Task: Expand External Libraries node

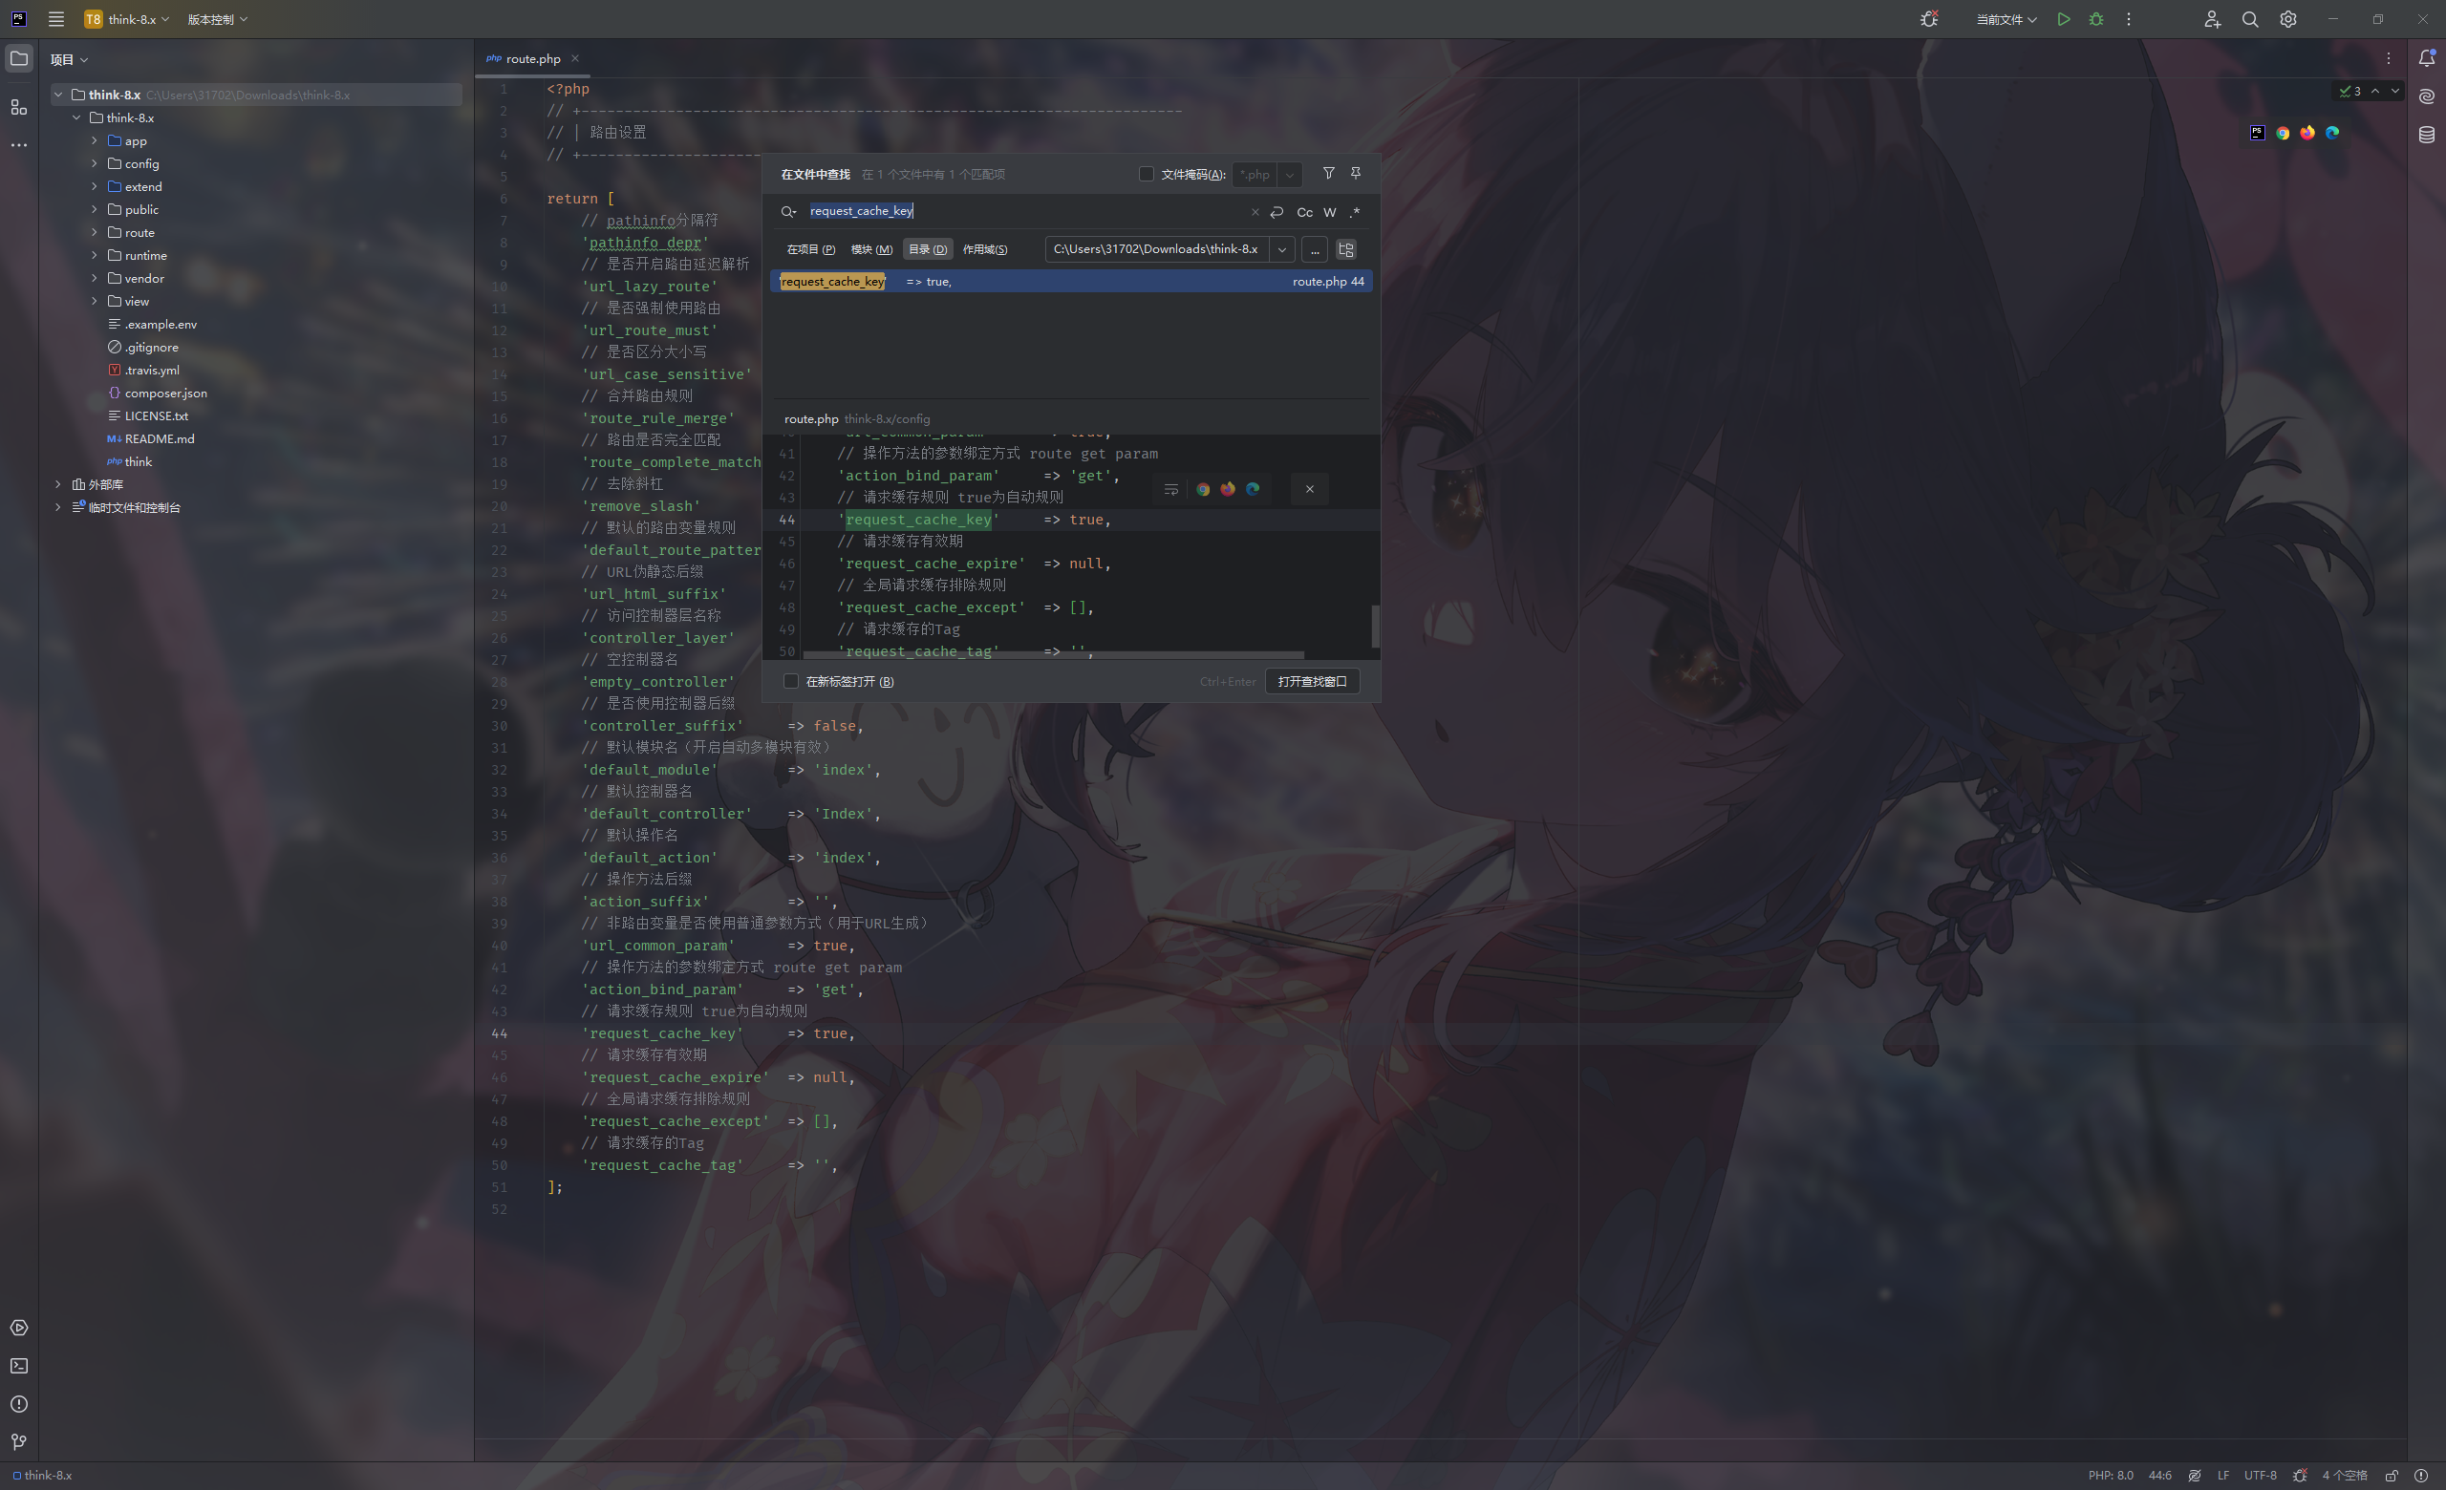Action: 57,484
